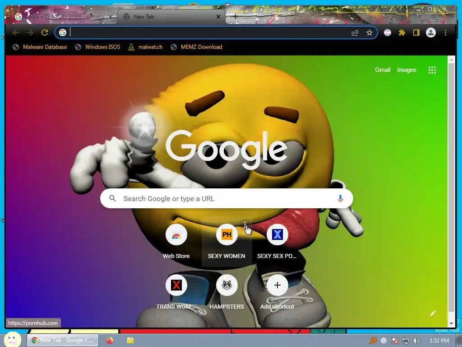
Task: Click the volume speaker tray icon
Action: pyautogui.click(x=416, y=341)
